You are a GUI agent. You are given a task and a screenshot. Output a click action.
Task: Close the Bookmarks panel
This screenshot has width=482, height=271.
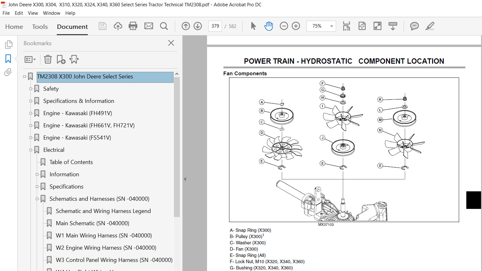tap(171, 43)
